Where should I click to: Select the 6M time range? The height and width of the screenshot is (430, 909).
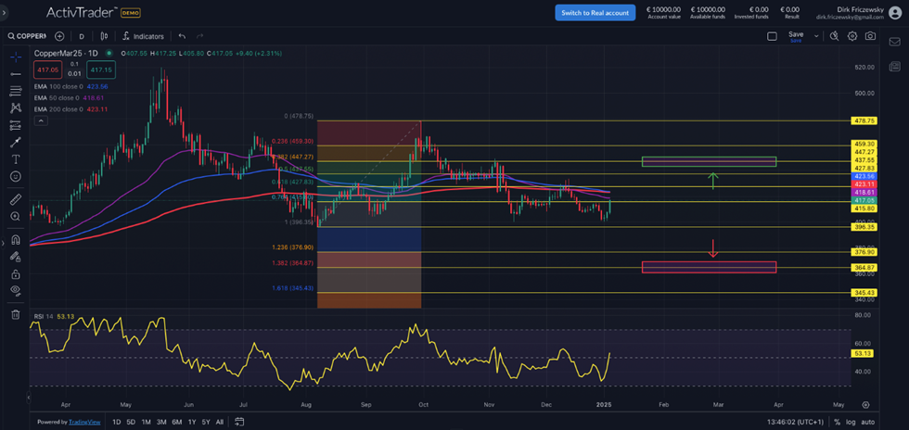[x=176, y=422]
